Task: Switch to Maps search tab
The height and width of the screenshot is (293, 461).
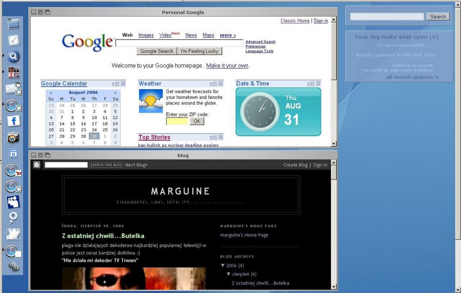Action: point(208,35)
